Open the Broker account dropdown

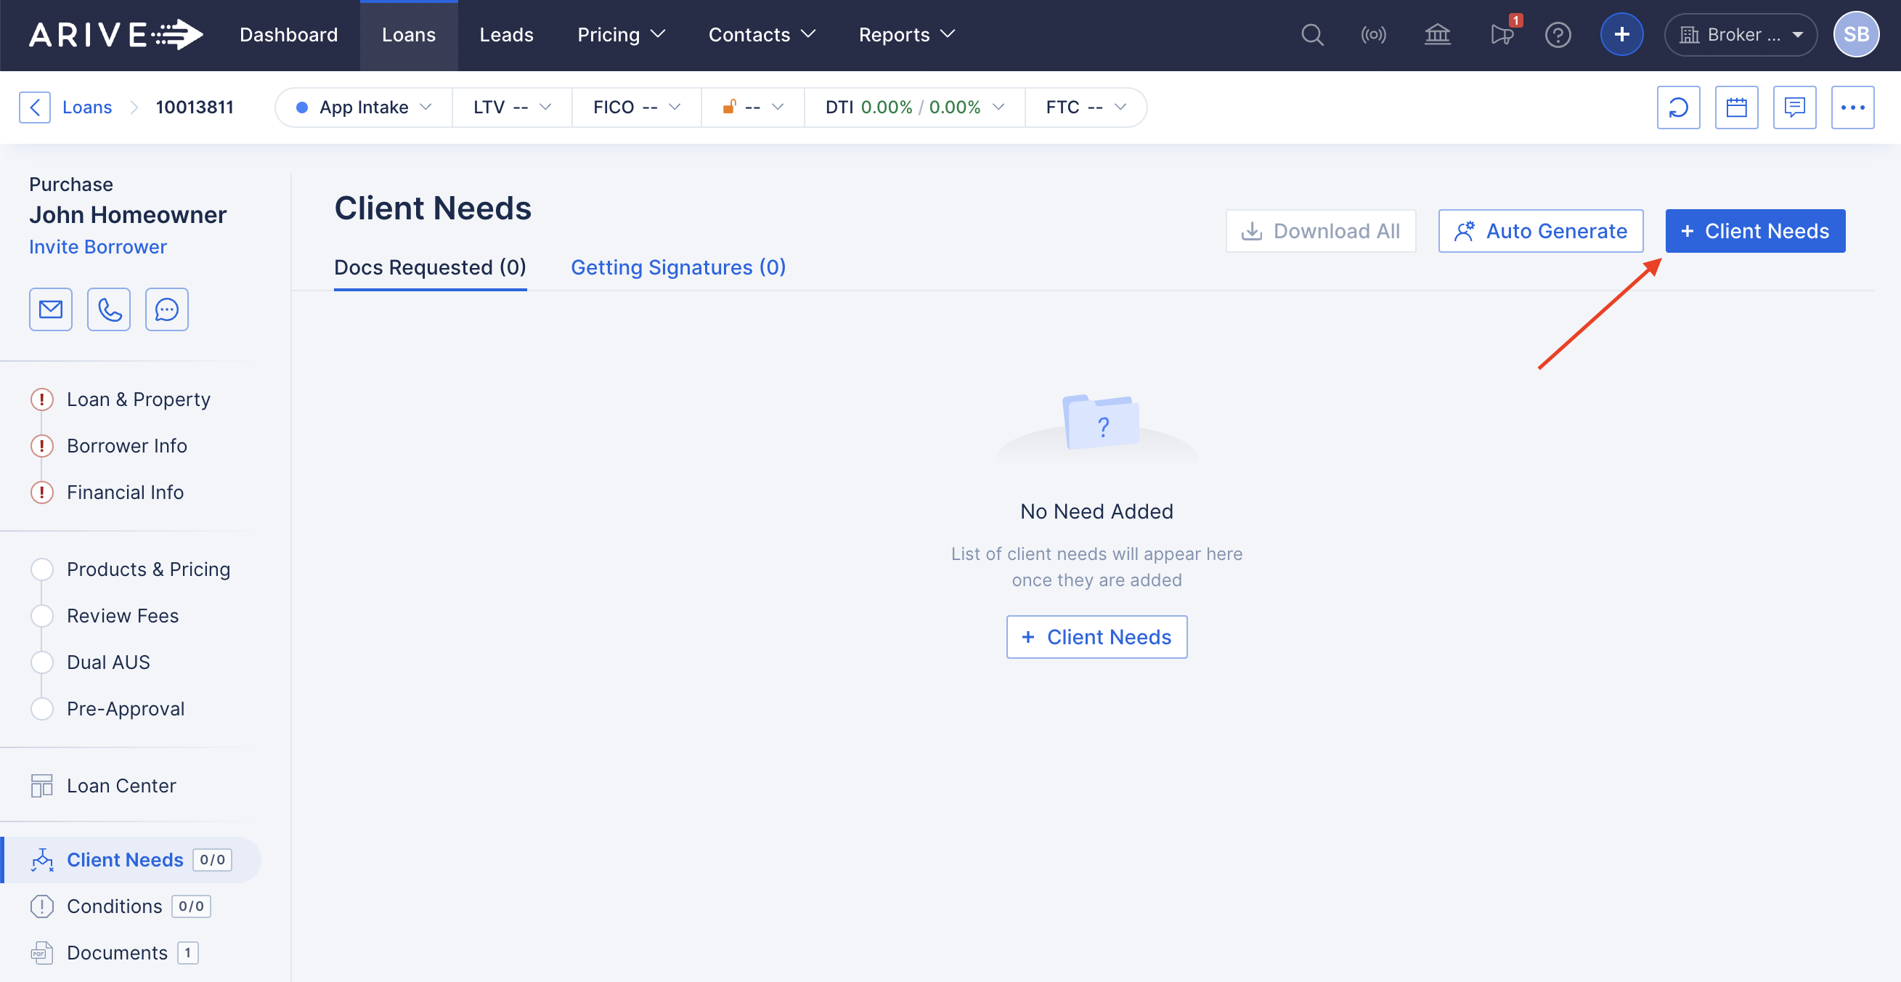(x=1740, y=35)
